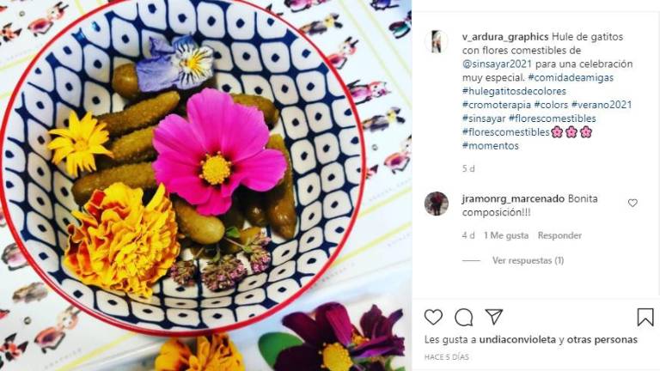
Task: Like the post with the heart icon
Action: pyautogui.click(x=433, y=317)
